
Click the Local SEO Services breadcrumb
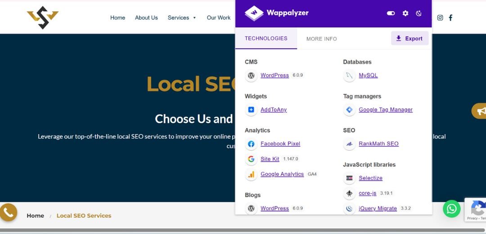tap(84, 216)
